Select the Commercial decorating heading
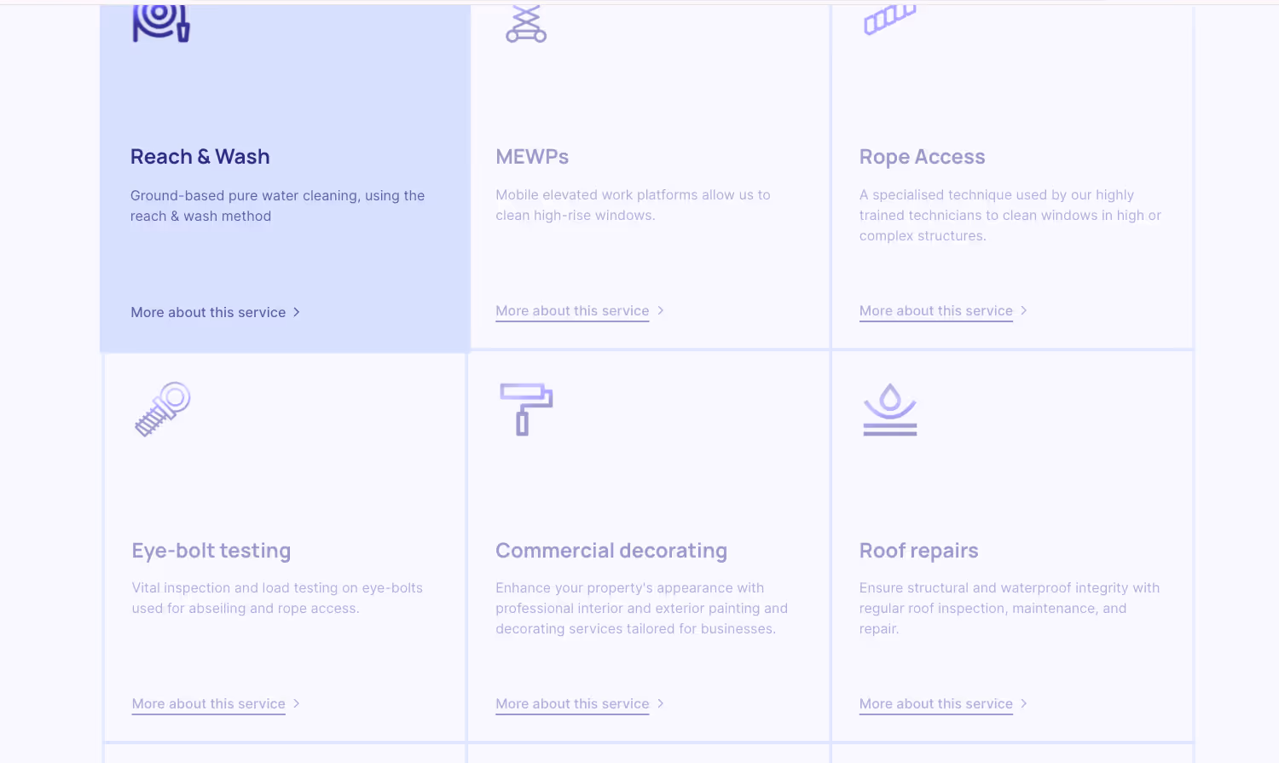 coord(611,551)
